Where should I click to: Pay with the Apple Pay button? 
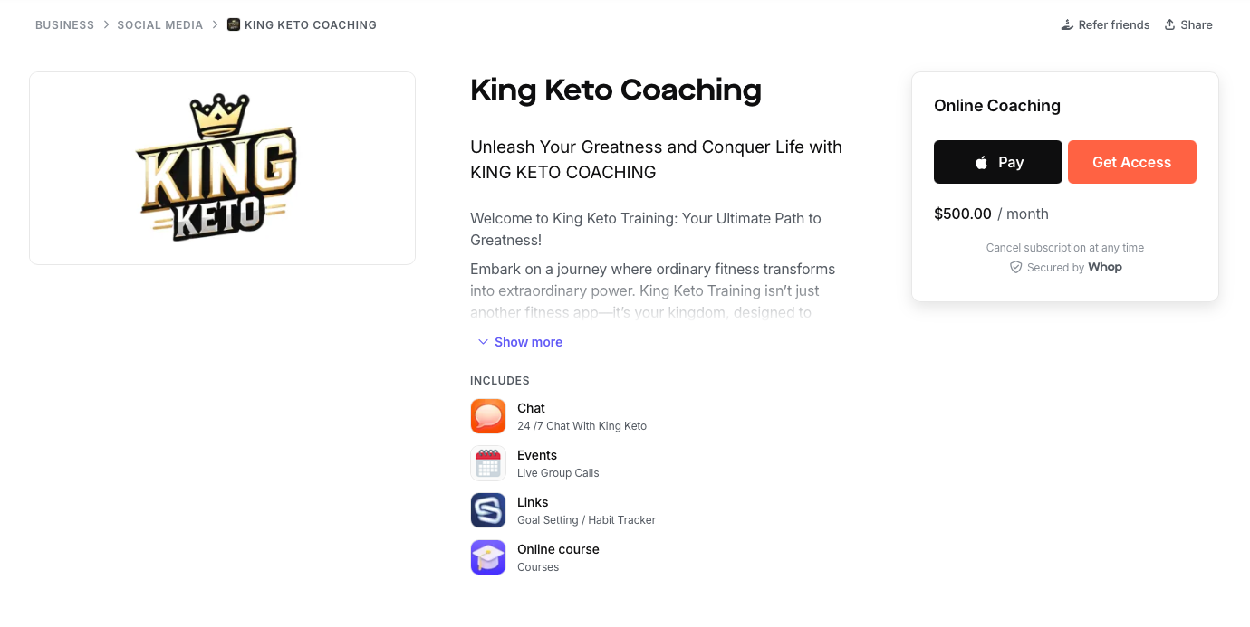(x=997, y=162)
